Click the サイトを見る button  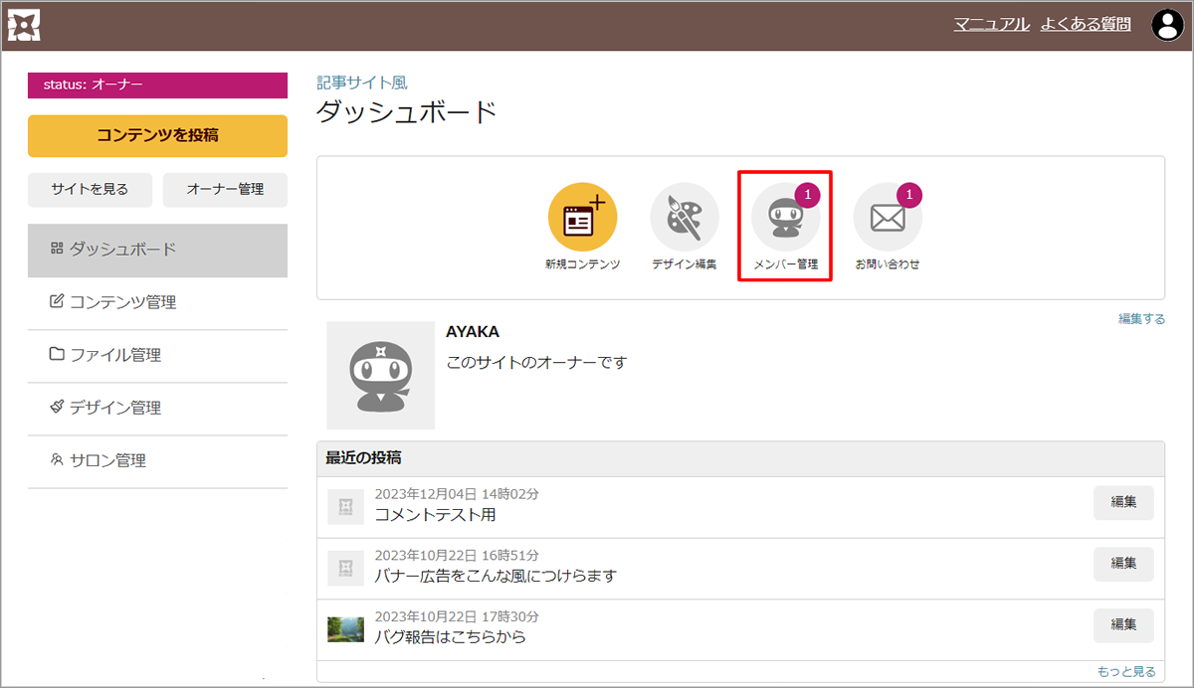[x=90, y=189]
